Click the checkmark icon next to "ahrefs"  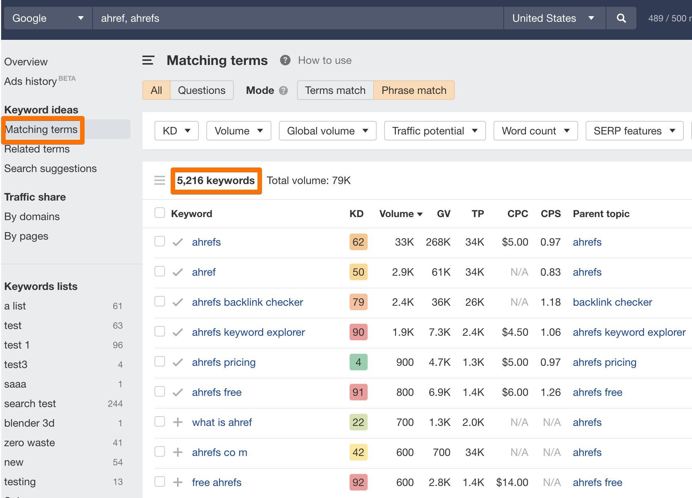(177, 242)
